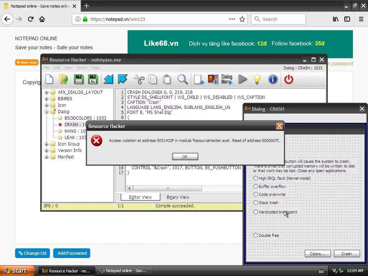Screen dimensions: 368x276
Task: Click the scissors Cut icon
Action: (139, 79)
